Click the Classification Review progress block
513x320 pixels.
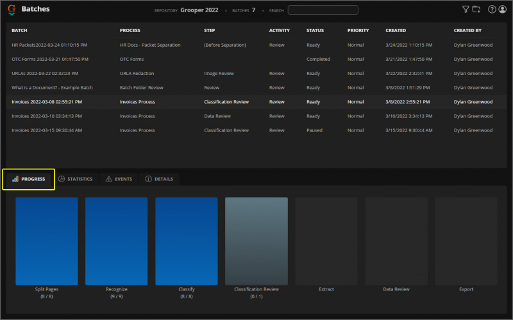pyautogui.click(x=256, y=241)
